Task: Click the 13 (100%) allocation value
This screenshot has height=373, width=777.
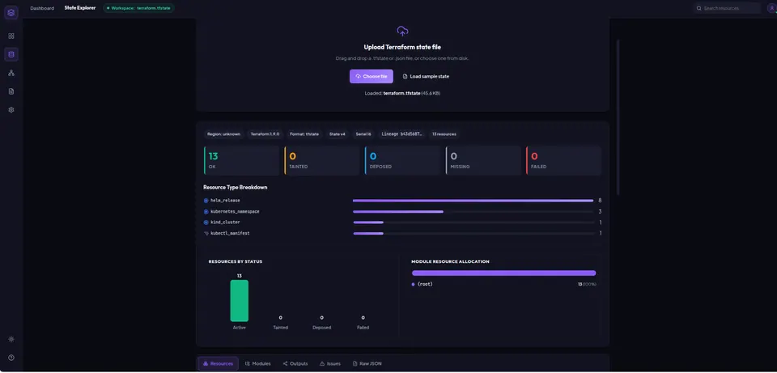Action: 587,284
